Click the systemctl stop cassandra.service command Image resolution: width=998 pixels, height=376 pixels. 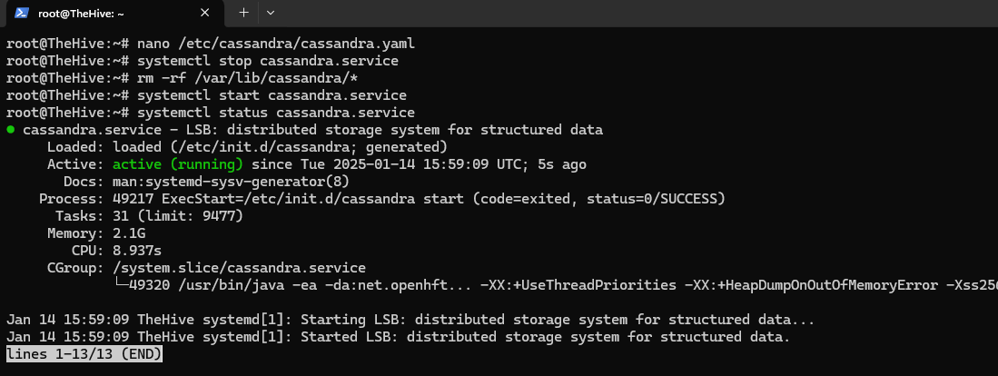[268, 61]
